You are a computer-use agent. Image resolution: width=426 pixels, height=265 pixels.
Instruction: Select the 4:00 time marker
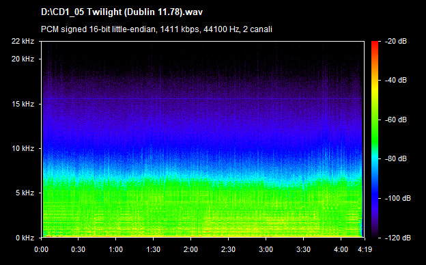coord(341,249)
